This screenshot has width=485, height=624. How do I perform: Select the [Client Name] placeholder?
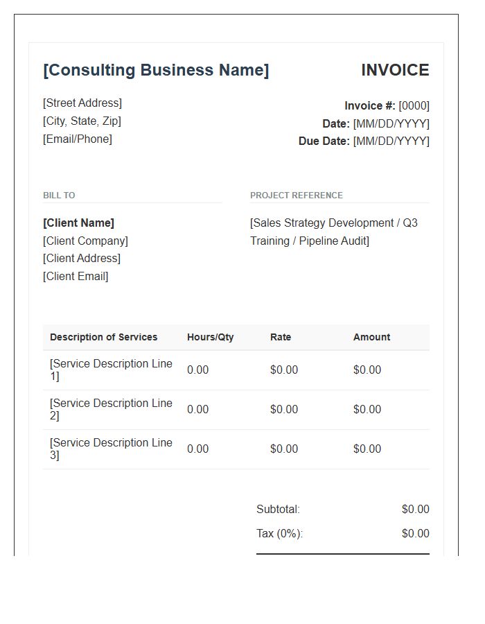click(78, 223)
